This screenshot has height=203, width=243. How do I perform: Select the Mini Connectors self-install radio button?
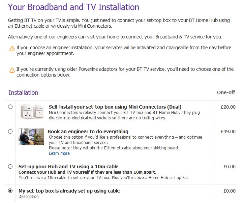(x=10, y=107)
